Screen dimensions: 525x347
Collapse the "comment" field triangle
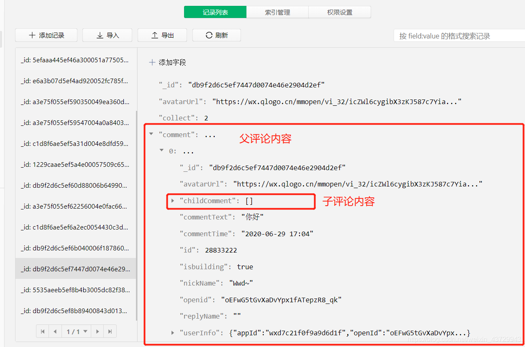[x=151, y=134]
